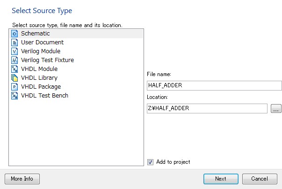Select the User Document list entry text
The width and height of the screenshot is (282, 189).
click(42, 42)
